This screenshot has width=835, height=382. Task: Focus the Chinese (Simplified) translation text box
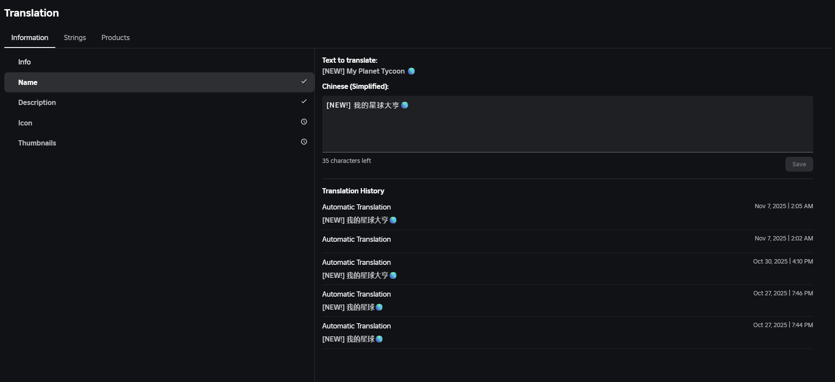point(568,124)
